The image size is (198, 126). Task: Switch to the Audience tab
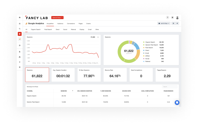point(60,24)
